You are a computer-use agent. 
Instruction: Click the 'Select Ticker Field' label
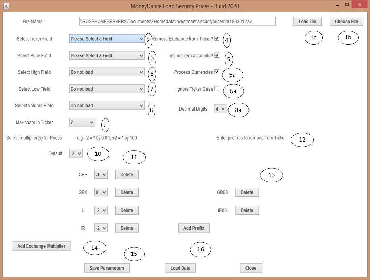(34, 39)
